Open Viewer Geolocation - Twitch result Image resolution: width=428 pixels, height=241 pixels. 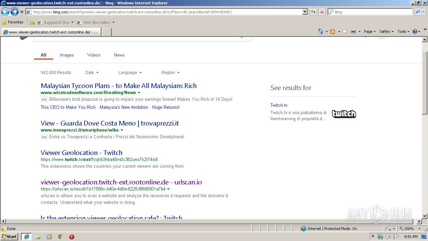[82, 153]
